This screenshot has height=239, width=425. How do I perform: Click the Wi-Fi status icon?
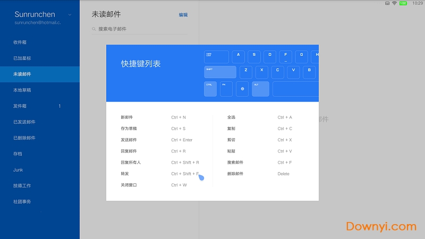tap(394, 3)
